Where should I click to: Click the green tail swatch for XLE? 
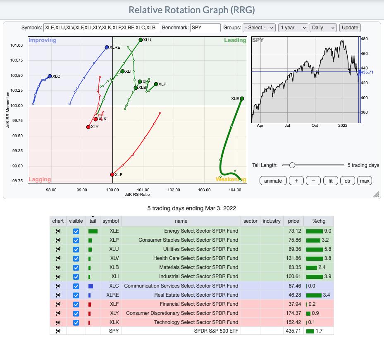tap(93, 231)
